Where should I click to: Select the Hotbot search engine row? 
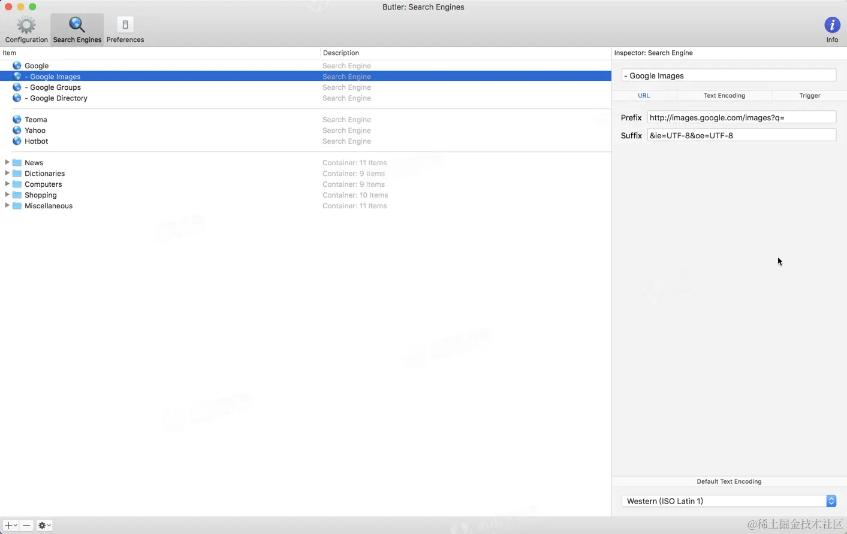[x=306, y=141]
